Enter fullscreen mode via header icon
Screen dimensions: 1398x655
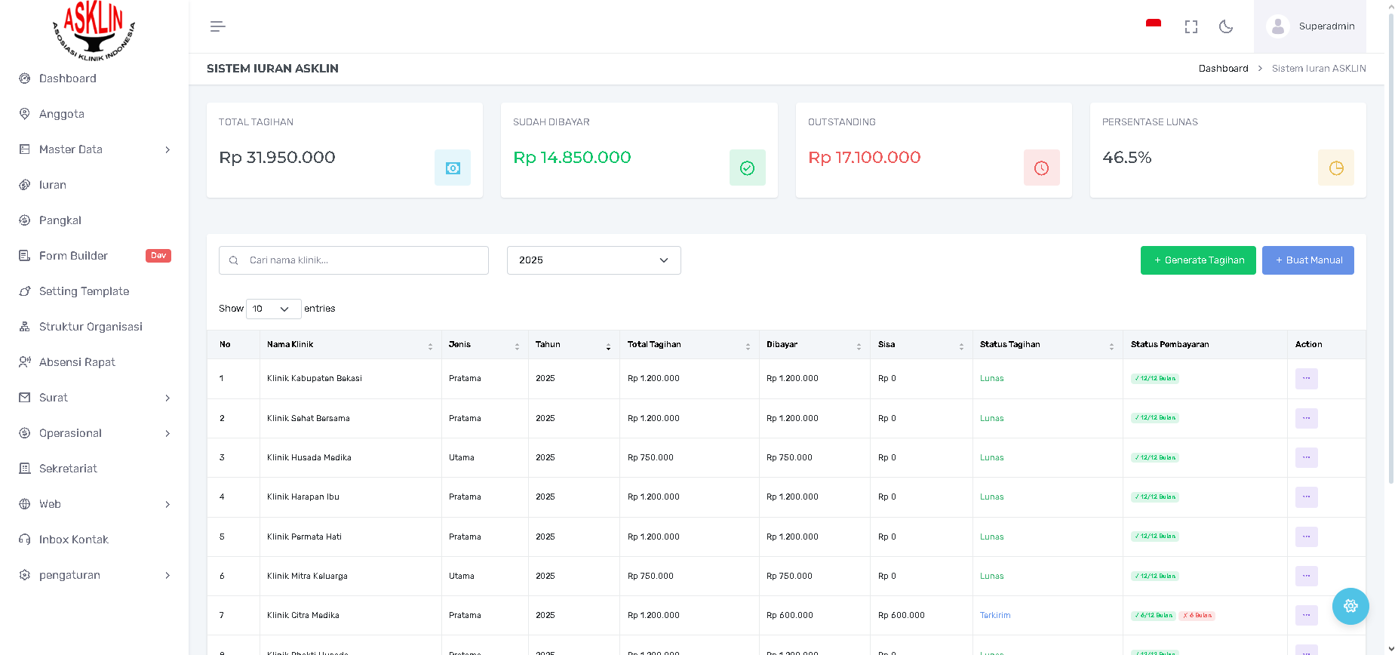(1191, 26)
